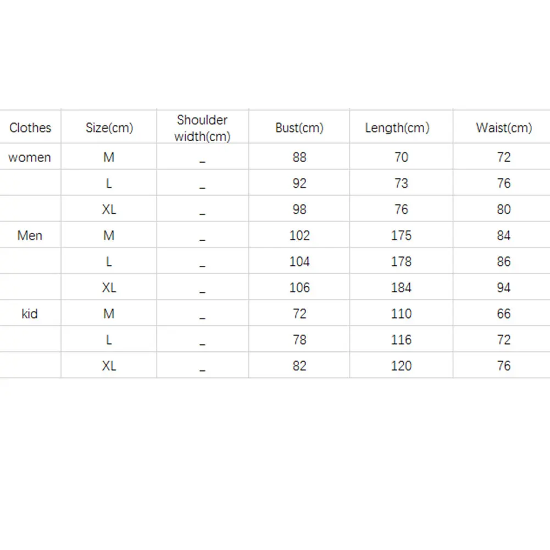Screen dimensions: 550x550
Task: Click the kid row label
Action: pyautogui.click(x=30, y=314)
